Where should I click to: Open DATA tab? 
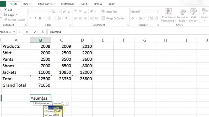(x=84, y=4)
